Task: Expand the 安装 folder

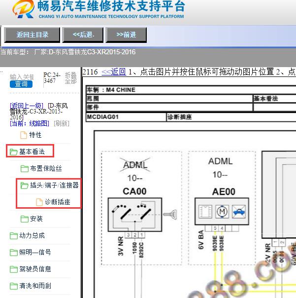Action: point(36,219)
